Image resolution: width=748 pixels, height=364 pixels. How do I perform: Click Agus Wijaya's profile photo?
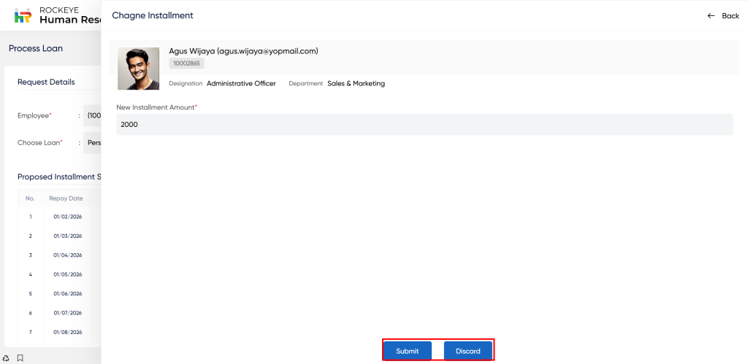click(138, 69)
